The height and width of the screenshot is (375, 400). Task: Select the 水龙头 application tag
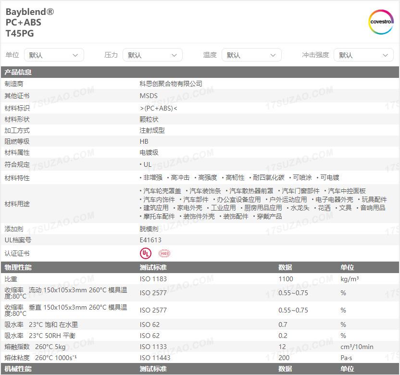click(x=299, y=208)
